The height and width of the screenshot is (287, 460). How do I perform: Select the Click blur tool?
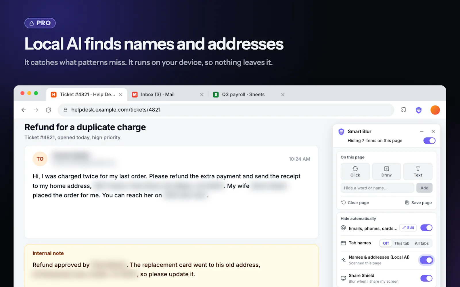pos(355,171)
